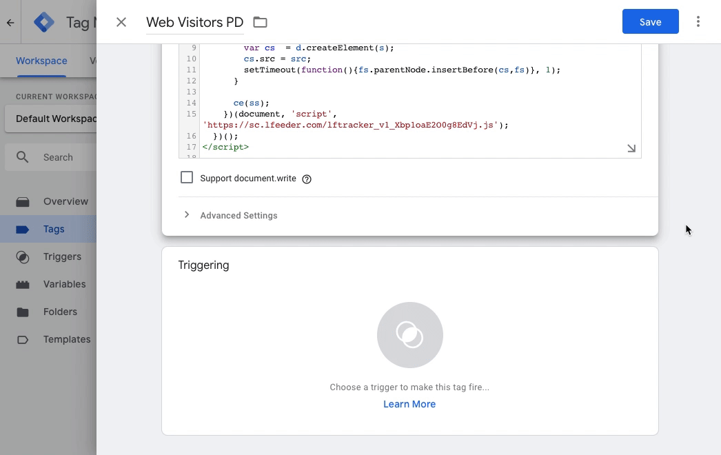
Task: Click the trigger placeholder circle icon
Action: pos(409,335)
